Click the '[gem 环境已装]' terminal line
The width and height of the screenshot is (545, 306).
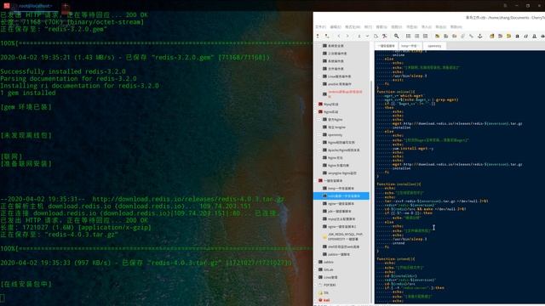(x=26, y=107)
